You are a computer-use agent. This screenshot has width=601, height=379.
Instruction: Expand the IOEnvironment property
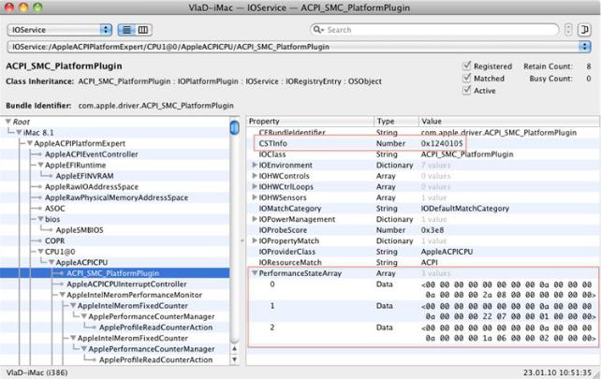(x=254, y=165)
